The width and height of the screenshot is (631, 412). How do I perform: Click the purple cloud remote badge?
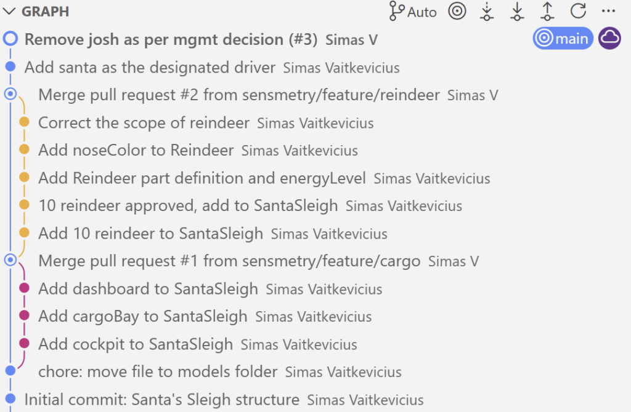(x=609, y=39)
